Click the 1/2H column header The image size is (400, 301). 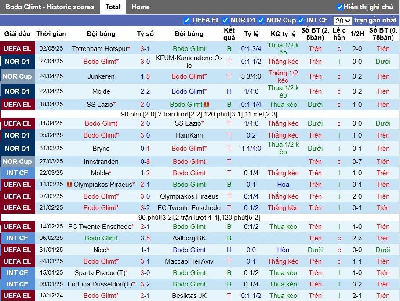[x=357, y=34]
